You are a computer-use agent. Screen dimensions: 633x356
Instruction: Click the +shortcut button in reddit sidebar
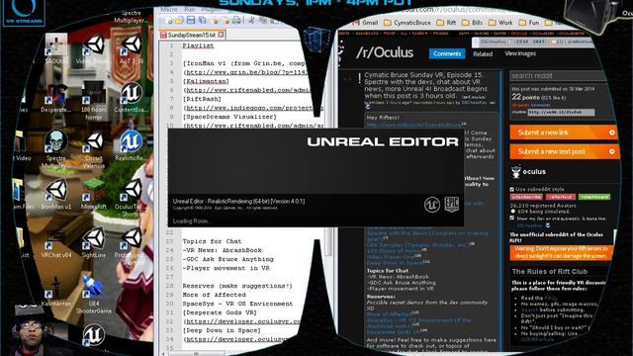[x=561, y=197]
